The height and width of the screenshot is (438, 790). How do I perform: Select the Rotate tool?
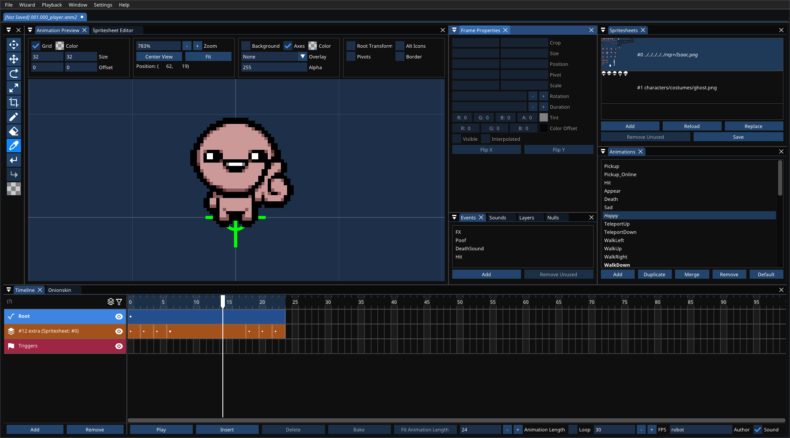tap(14, 74)
